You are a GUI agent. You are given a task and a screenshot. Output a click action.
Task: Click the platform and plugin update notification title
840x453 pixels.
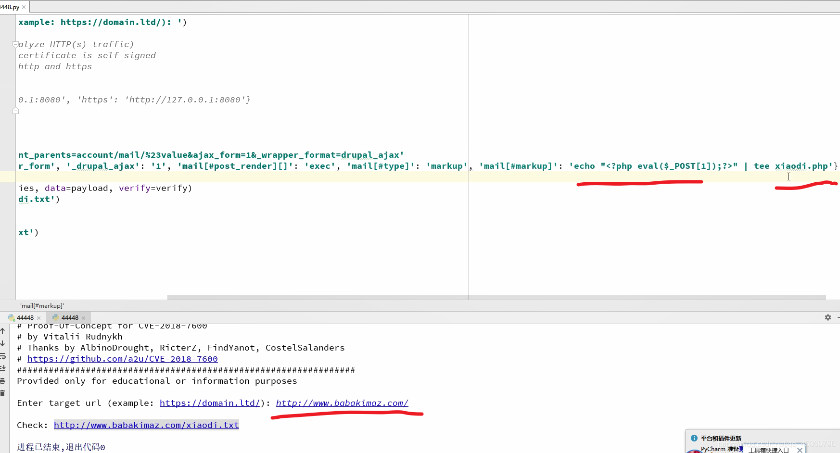(x=721, y=438)
